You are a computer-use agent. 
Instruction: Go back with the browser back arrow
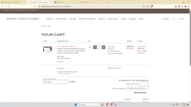(x=2, y=7)
